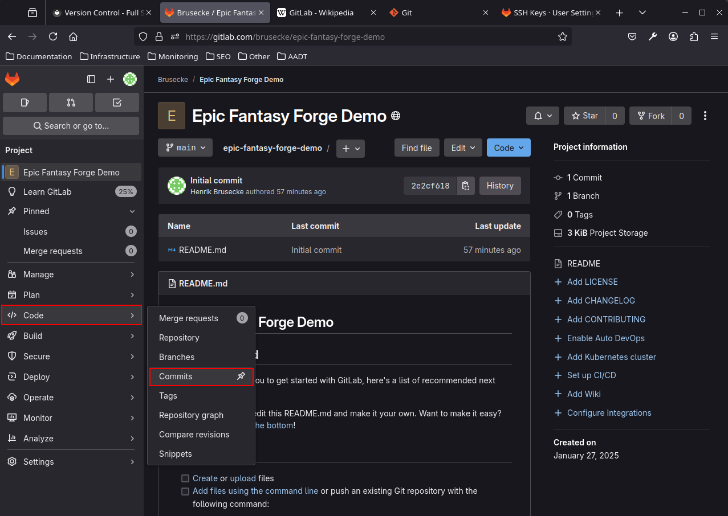Open the Code section in left sidebar

click(x=71, y=316)
